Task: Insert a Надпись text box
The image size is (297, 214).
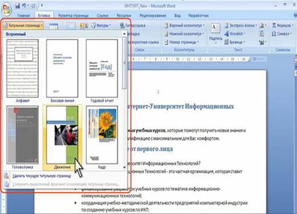Action: click(x=215, y=34)
